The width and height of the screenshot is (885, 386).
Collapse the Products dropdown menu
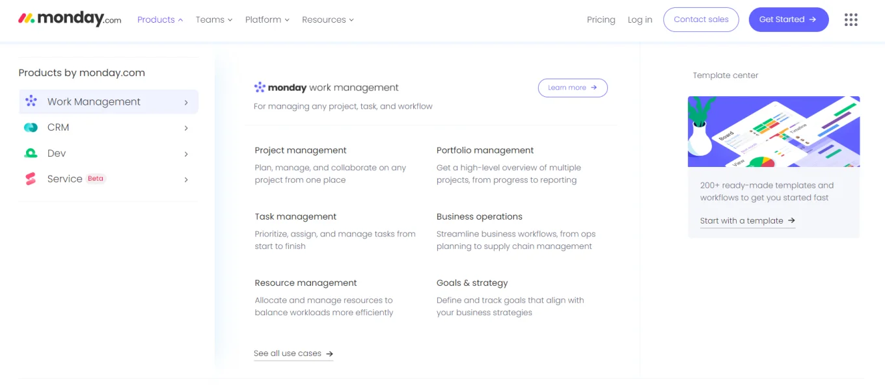coord(160,19)
